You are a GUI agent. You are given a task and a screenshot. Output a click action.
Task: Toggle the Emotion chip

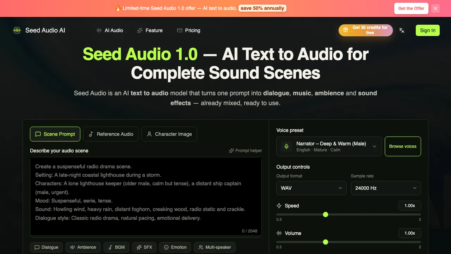[175, 247]
